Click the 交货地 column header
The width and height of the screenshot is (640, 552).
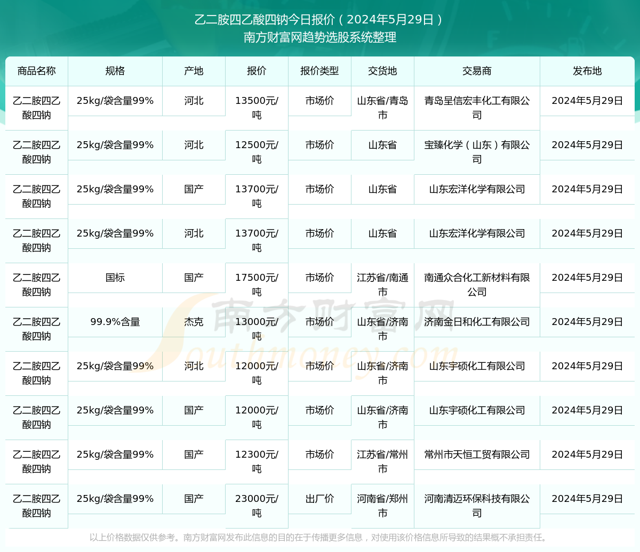click(x=382, y=71)
